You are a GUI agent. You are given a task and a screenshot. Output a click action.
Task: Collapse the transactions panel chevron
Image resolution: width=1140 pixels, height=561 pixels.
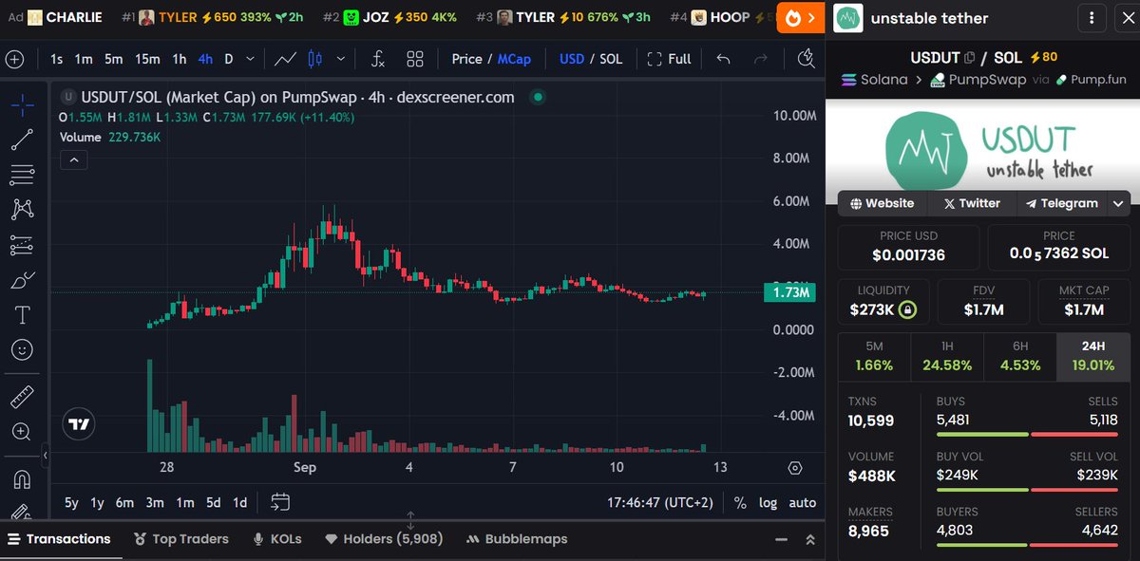[x=781, y=539]
